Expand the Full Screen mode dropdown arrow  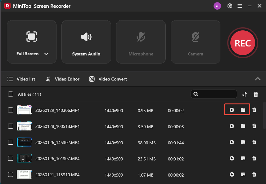pos(46,54)
